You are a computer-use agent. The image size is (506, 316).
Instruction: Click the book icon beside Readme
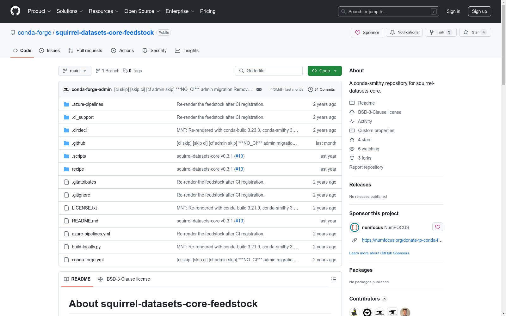[352, 103]
